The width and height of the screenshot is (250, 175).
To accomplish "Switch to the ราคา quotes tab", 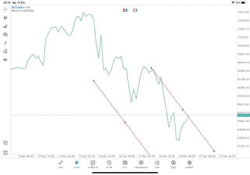I will coord(61,164).
